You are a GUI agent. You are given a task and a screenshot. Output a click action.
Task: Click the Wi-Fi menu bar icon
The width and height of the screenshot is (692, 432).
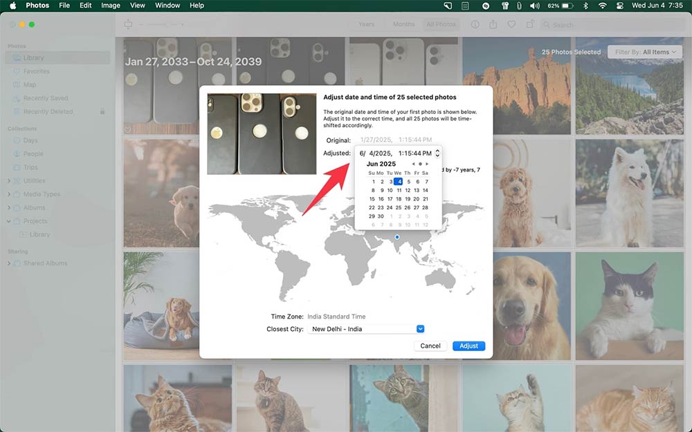click(x=603, y=5)
